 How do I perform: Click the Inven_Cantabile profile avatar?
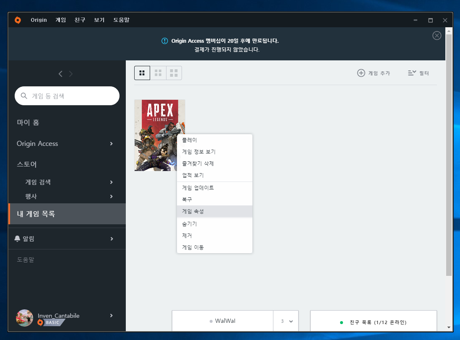[x=24, y=318]
